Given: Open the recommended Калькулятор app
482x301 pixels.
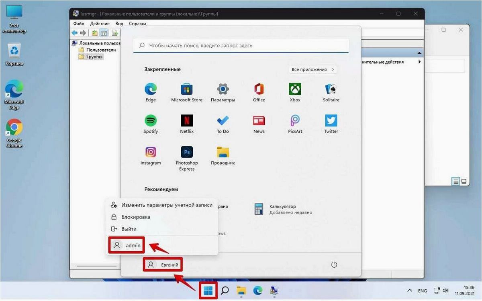Looking at the screenshot, I should [283, 209].
